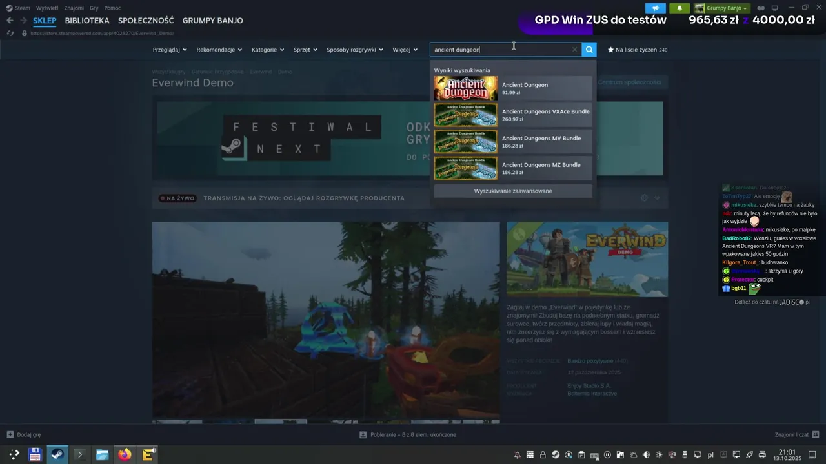The width and height of the screenshot is (826, 464).
Task: Open the GRUMPY BANJO profile tab
Action: [x=212, y=21]
